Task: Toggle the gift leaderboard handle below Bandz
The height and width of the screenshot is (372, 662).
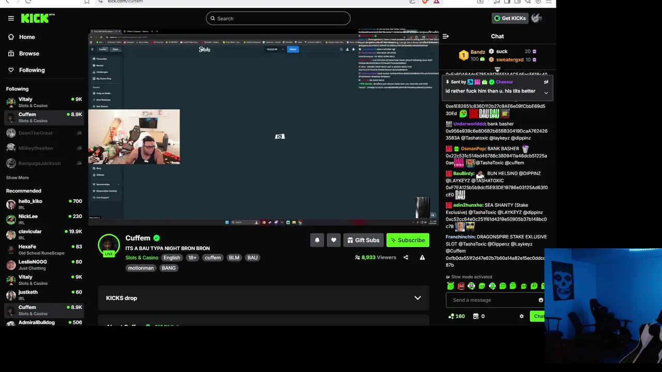Action: [x=497, y=69]
